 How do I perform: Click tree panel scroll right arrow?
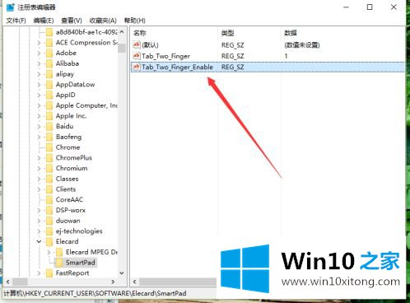coord(113,282)
